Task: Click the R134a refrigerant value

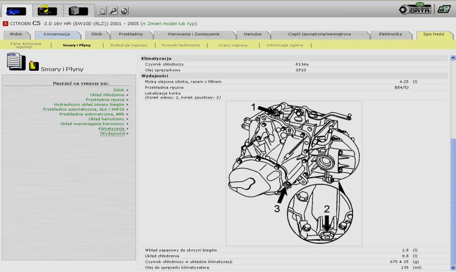Action: point(302,64)
